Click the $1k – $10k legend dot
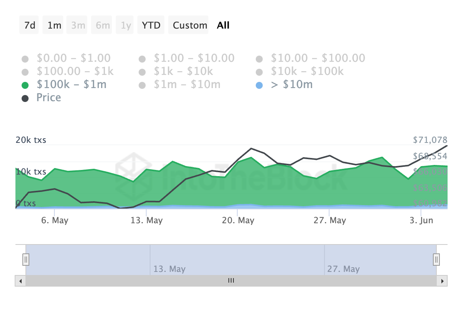The width and height of the screenshot is (463, 309). click(x=142, y=72)
